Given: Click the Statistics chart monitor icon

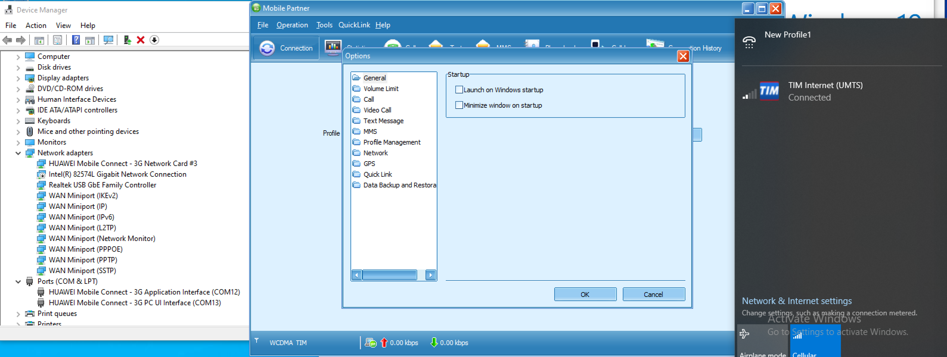Looking at the screenshot, I should [333, 48].
